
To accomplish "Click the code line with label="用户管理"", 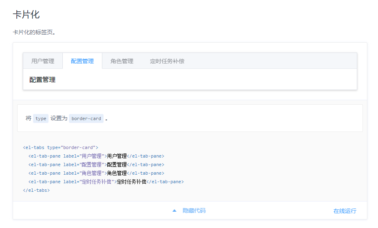I will pos(96,156).
